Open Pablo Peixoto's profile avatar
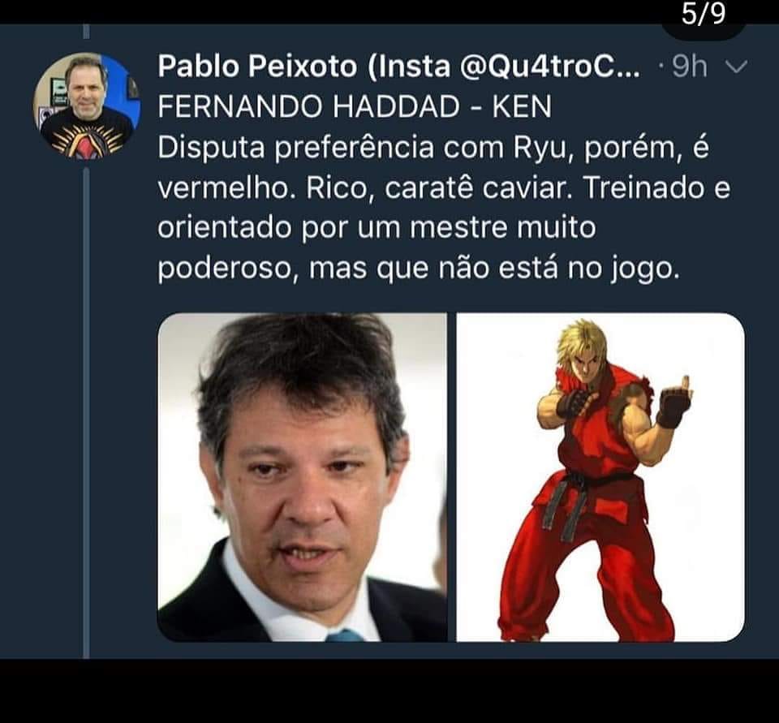The image size is (779, 723). point(87,105)
